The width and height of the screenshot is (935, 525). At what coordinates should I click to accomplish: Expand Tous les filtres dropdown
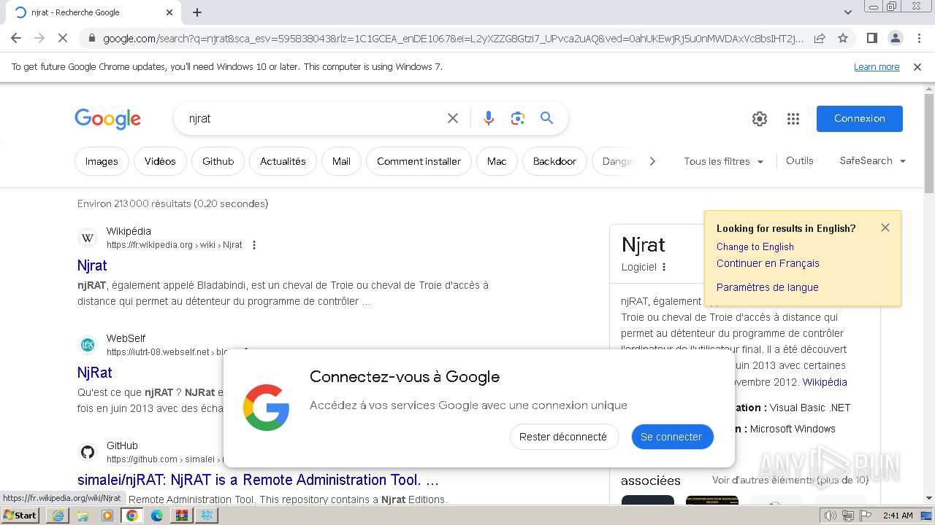click(724, 161)
